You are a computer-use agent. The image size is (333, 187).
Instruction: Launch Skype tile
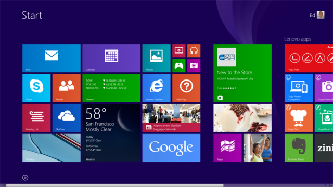click(x=36, y=88)
